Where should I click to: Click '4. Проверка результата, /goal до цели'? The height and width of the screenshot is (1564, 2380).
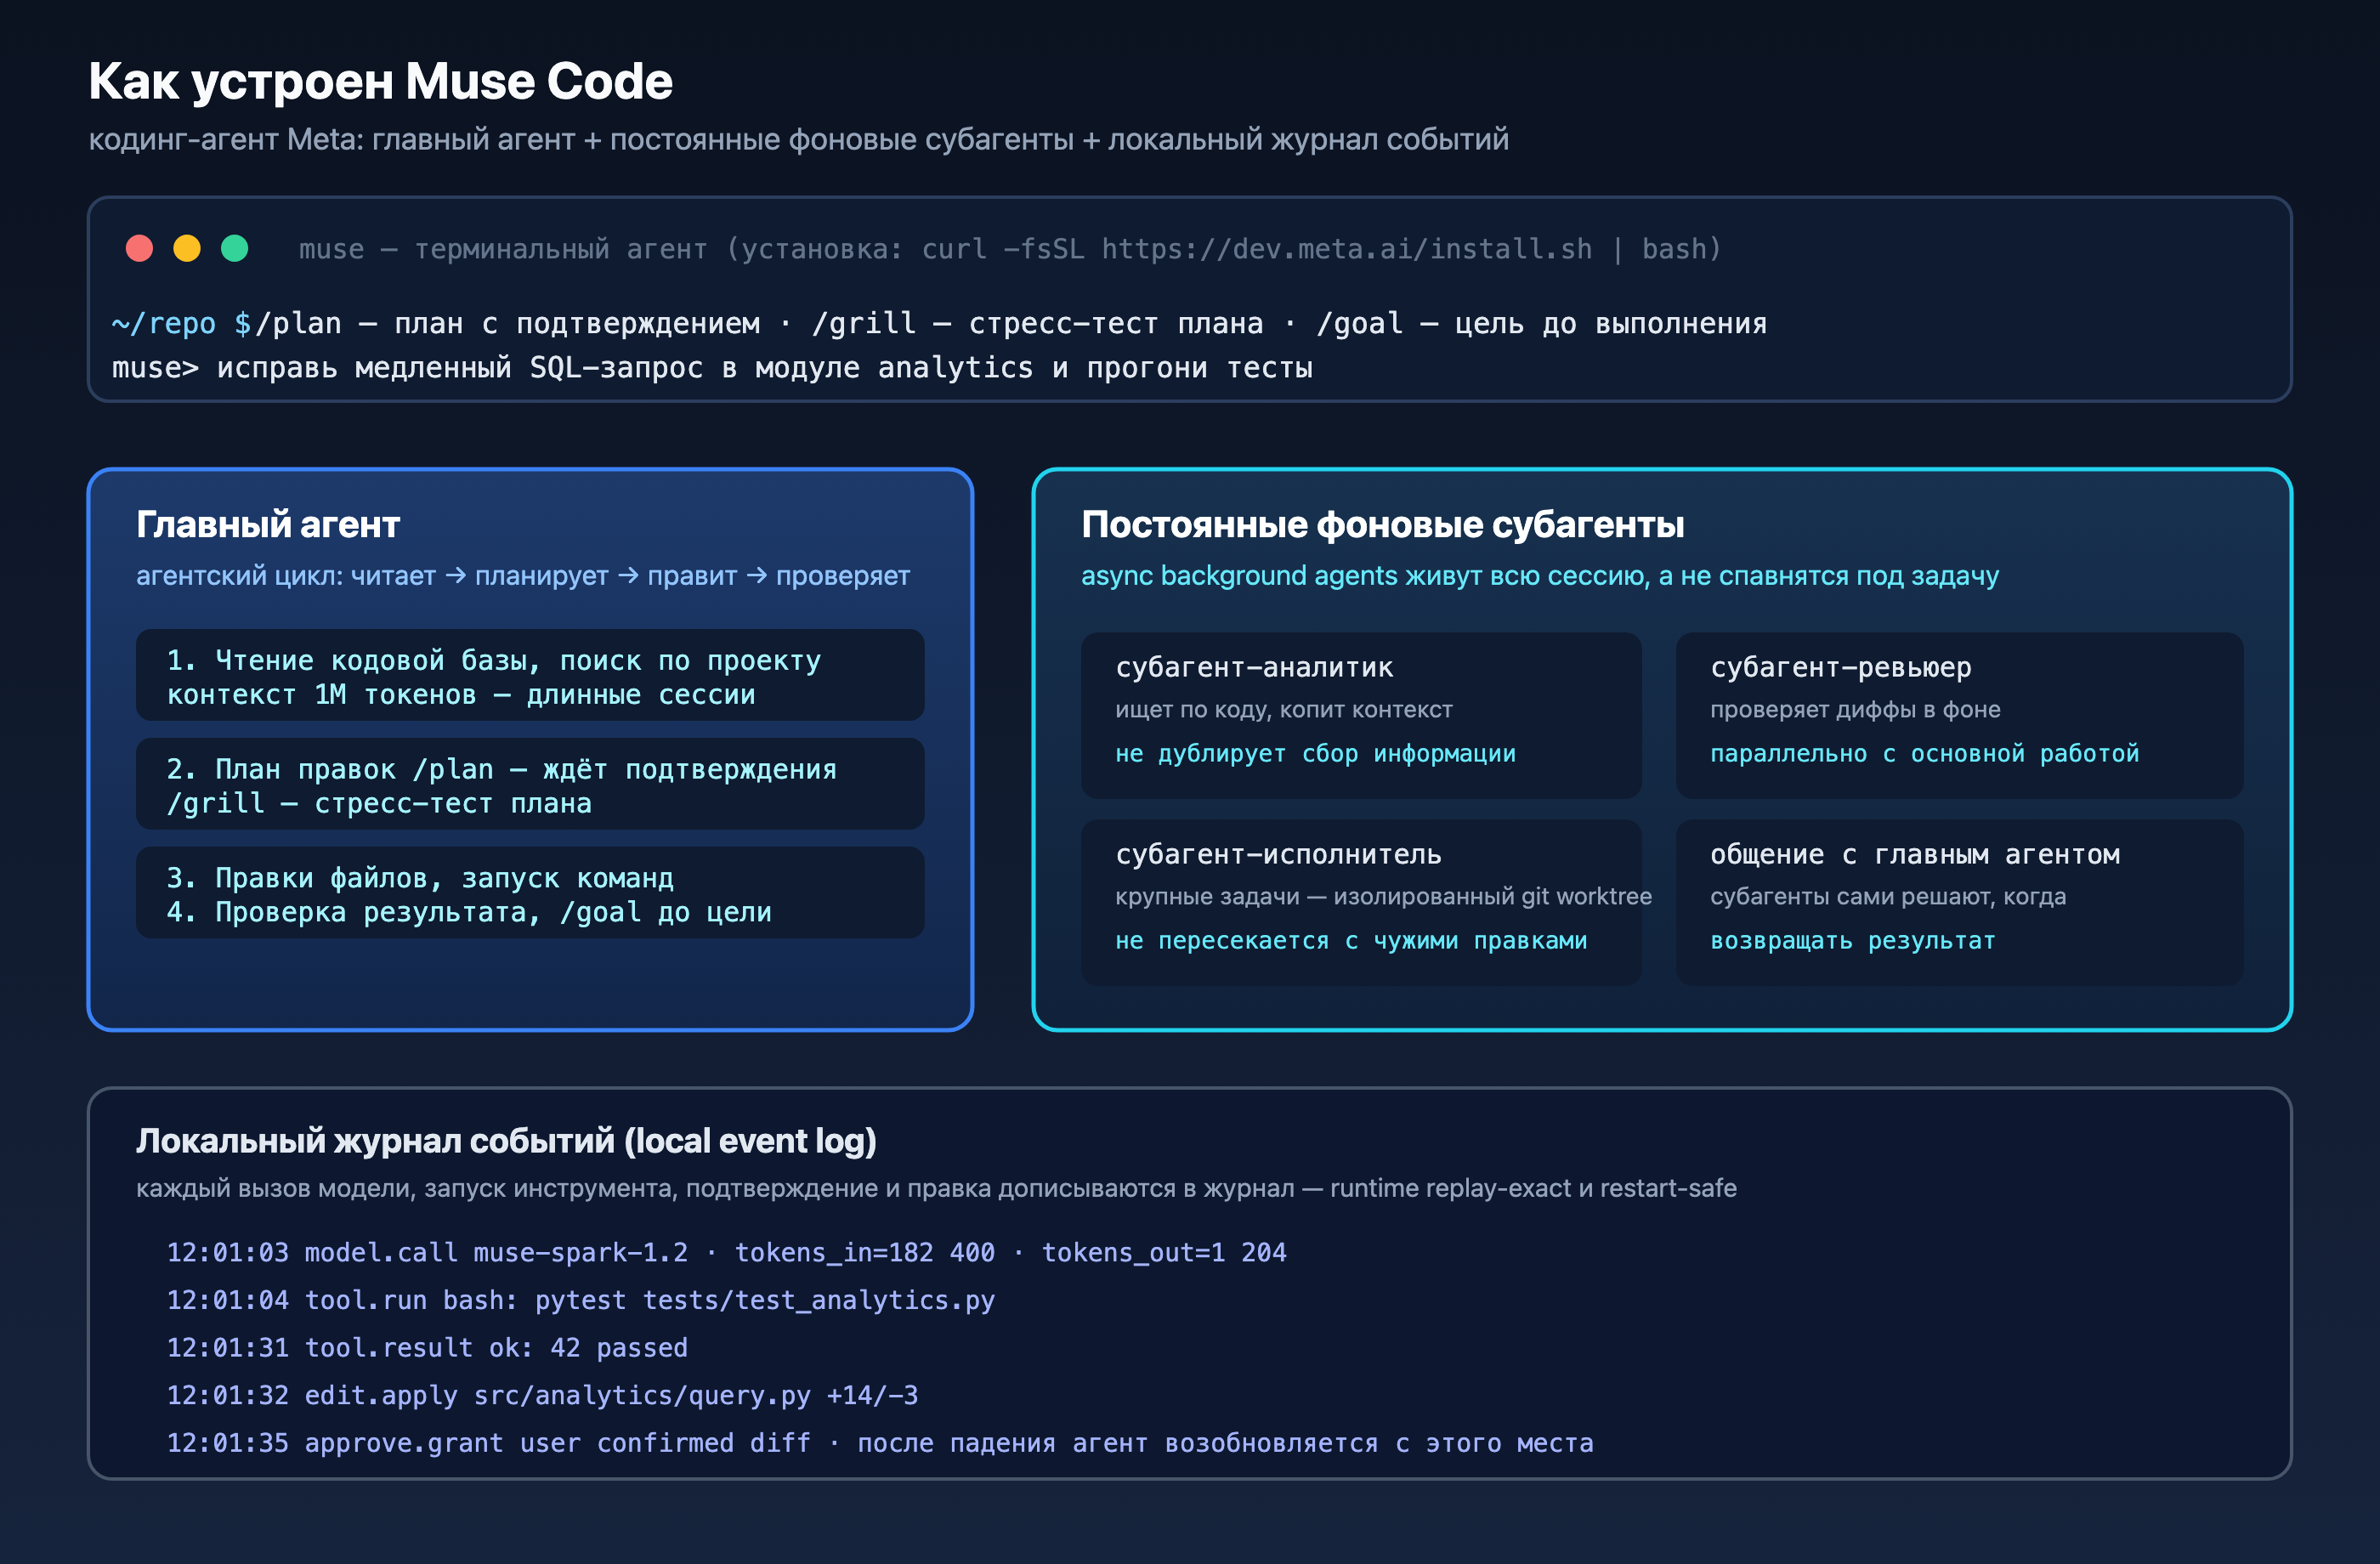(x=469, y=912)
